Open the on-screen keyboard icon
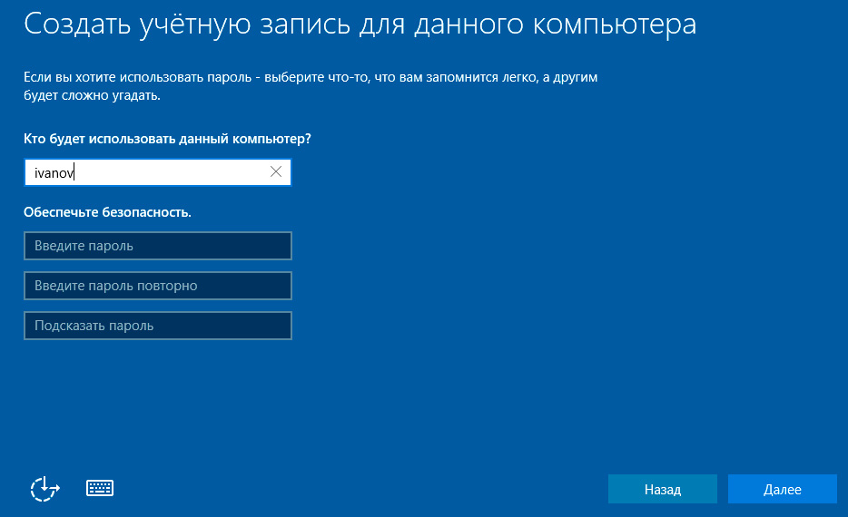 [x=100, y=488]
